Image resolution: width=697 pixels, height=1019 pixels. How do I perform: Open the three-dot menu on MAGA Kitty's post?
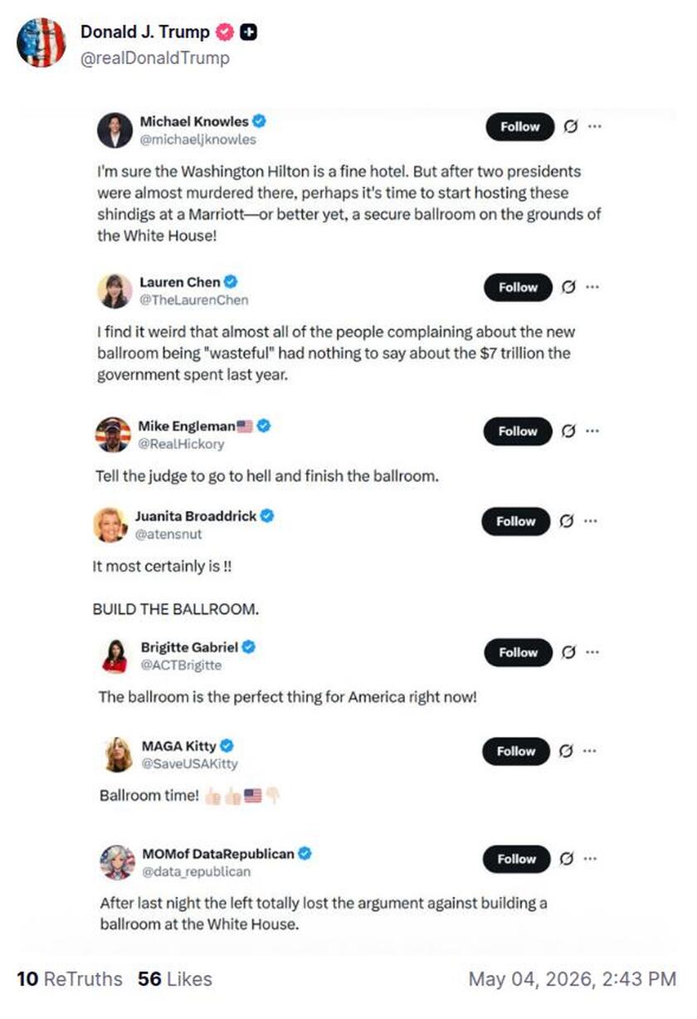(x=592, y=751)
